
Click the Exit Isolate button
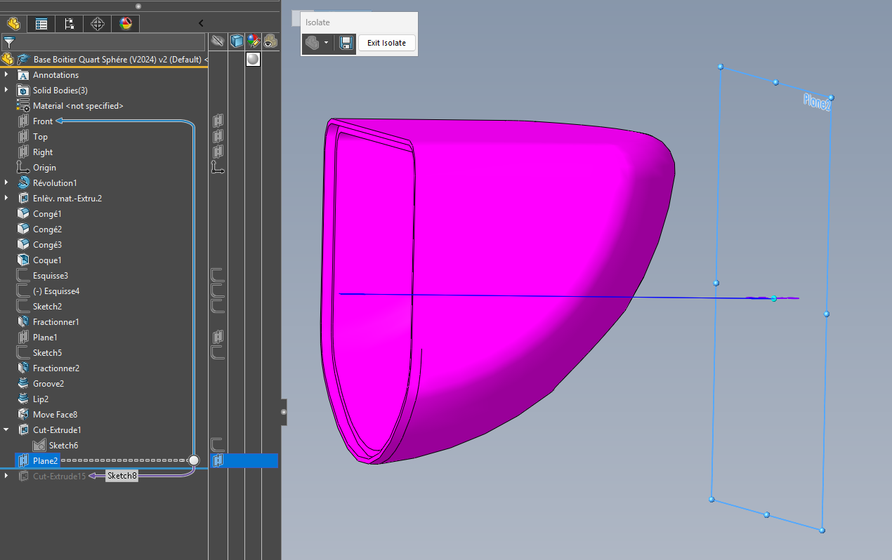click(386, 43)
